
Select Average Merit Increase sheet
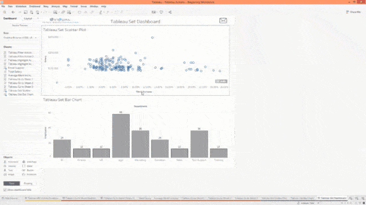point(19,75)
